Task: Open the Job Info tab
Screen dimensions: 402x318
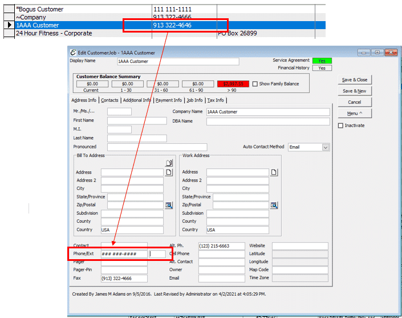Action: coord(194,100)
